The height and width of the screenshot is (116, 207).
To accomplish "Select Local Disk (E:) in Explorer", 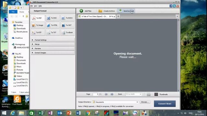I will tap(22, 82).
